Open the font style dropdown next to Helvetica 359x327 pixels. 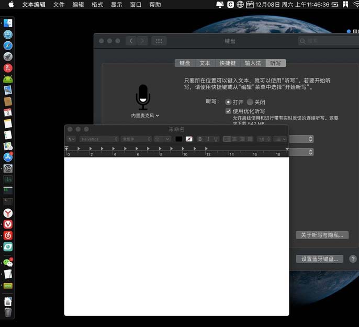[136, 139]
